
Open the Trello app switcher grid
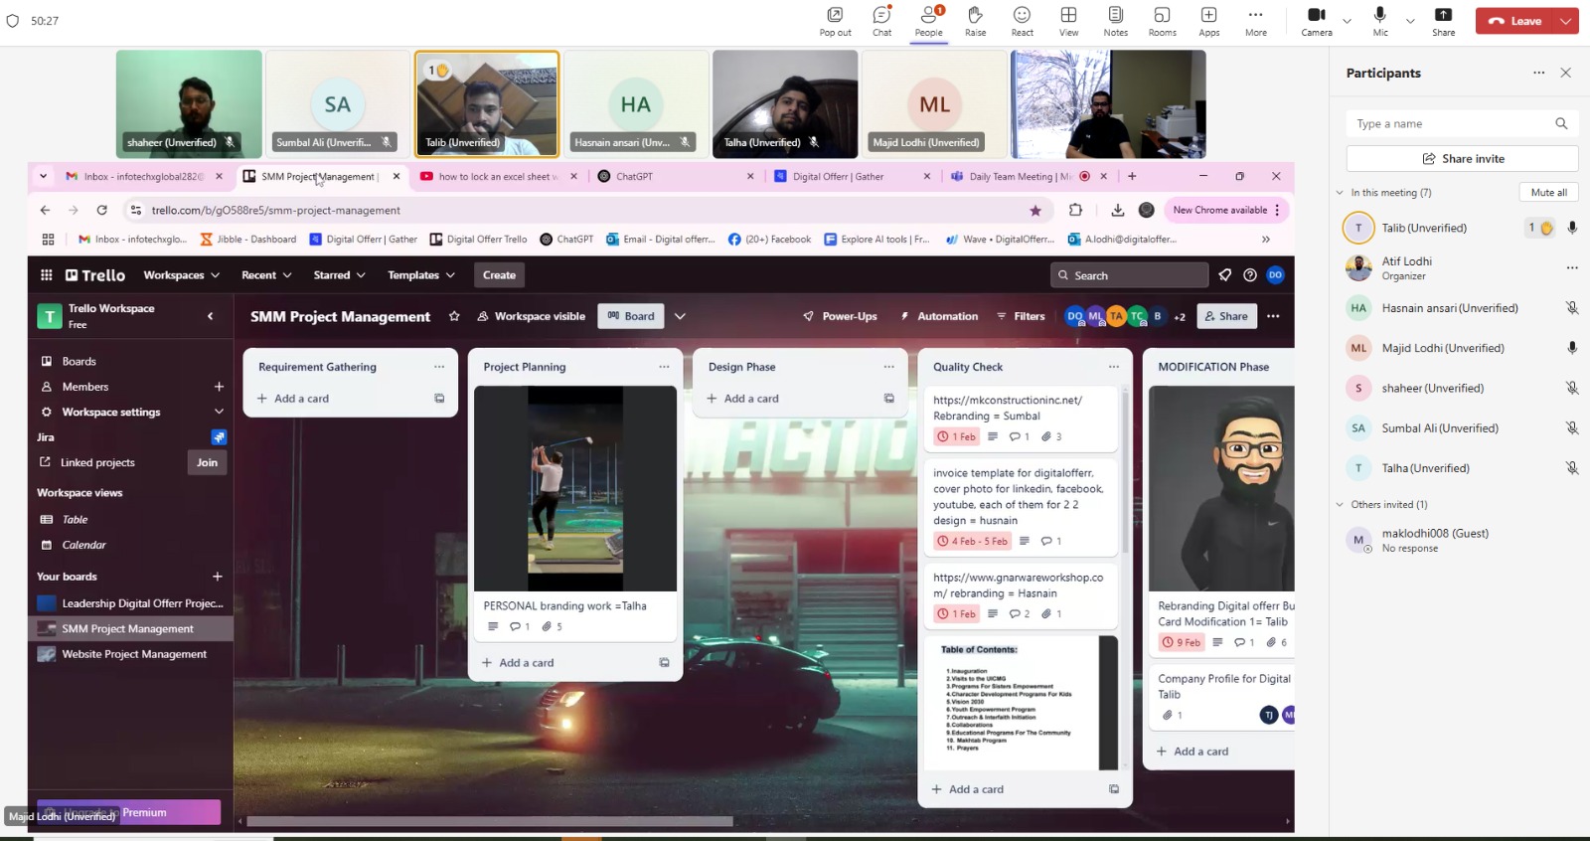47,275
